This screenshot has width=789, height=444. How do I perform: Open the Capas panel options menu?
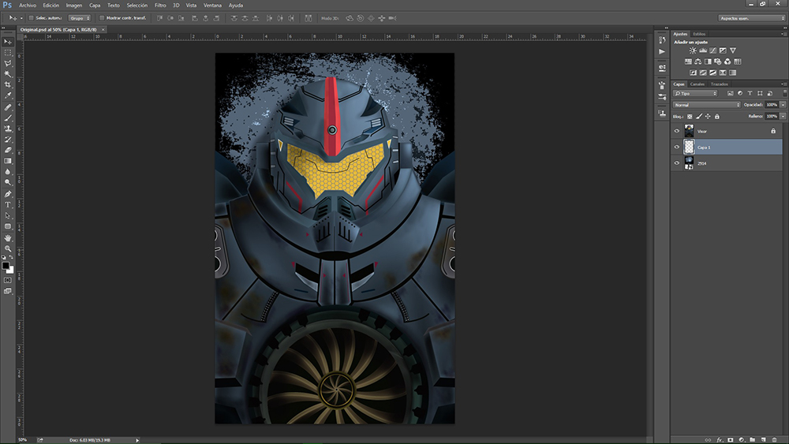tap(783, 84)
